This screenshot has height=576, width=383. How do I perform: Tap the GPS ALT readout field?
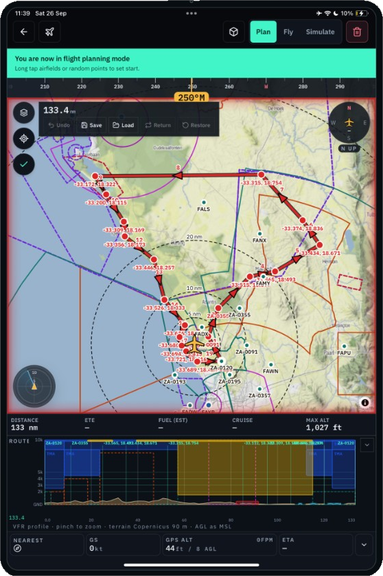[220, 544]
